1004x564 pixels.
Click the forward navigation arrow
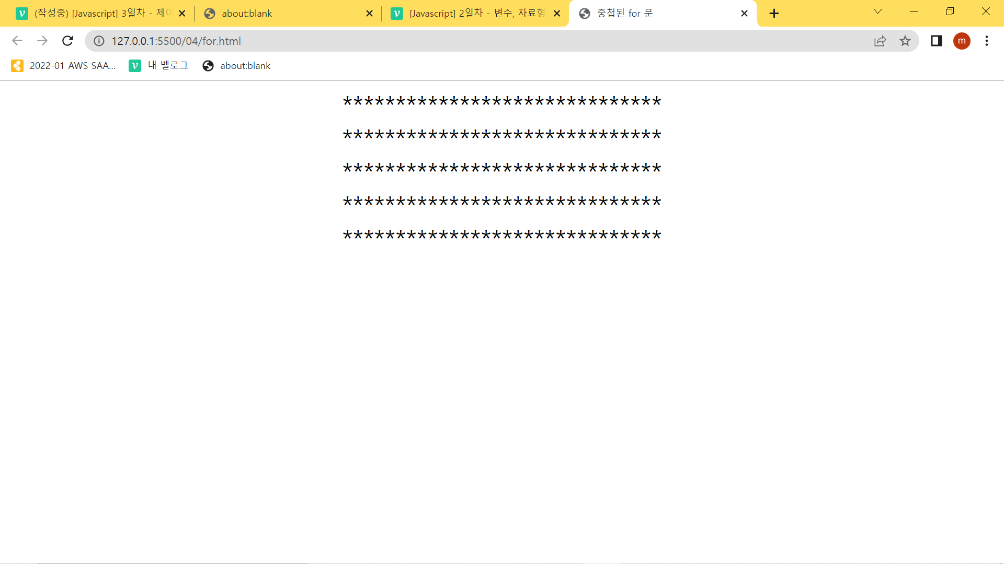42,41
